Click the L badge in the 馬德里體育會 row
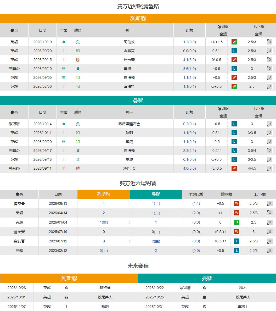 pyautogui.click(x=234, y=124)
